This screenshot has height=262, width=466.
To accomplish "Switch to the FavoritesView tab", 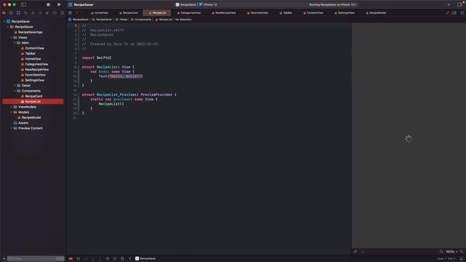I will click(257, 13).
